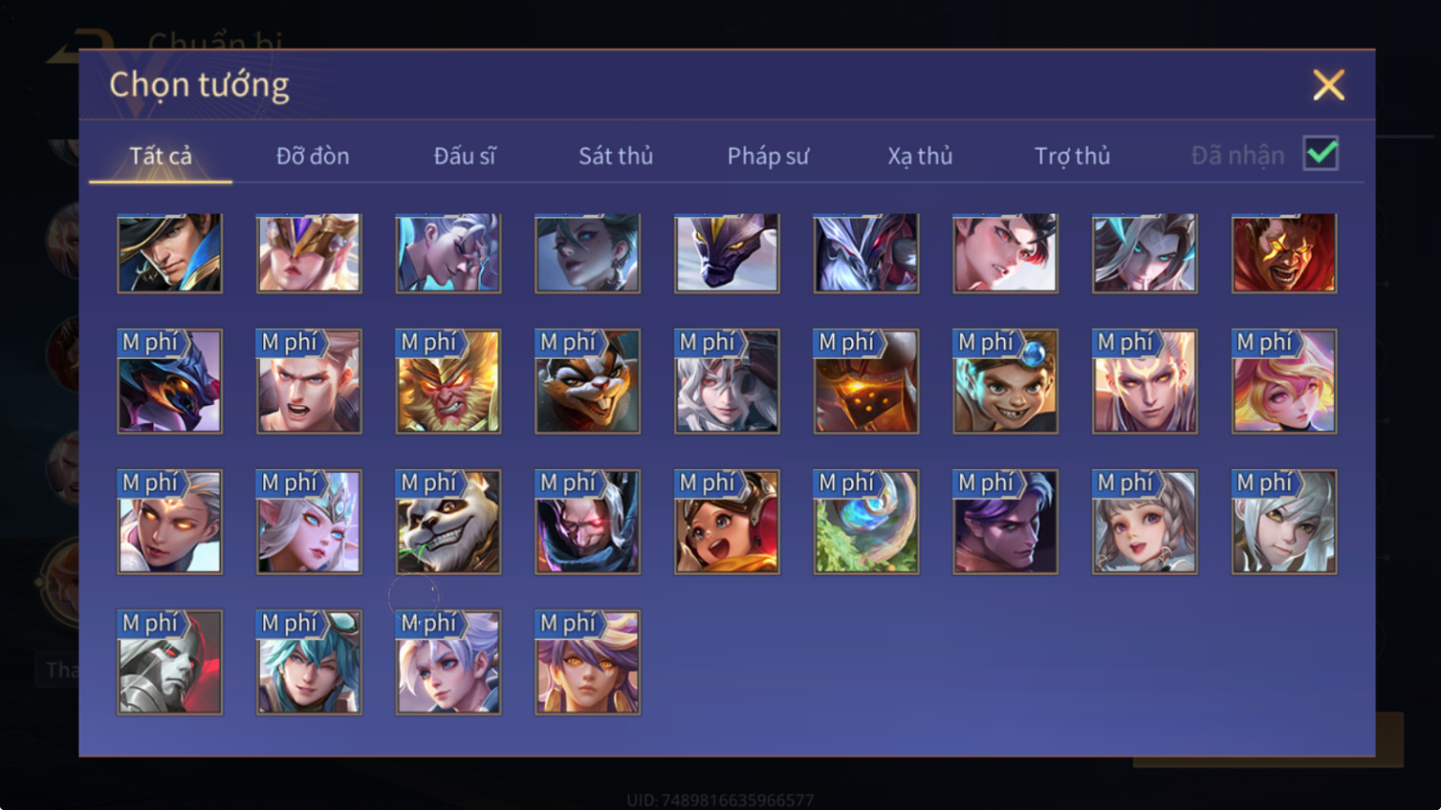The height and width of the screenshot is (810, 1441).
Task: Close the Chọn tướng dialog
Action: [1328, 86]
